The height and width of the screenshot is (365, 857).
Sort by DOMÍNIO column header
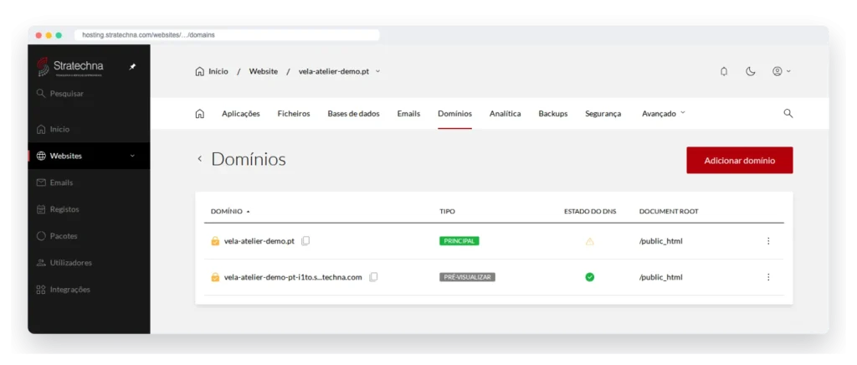tap(230, 212)
